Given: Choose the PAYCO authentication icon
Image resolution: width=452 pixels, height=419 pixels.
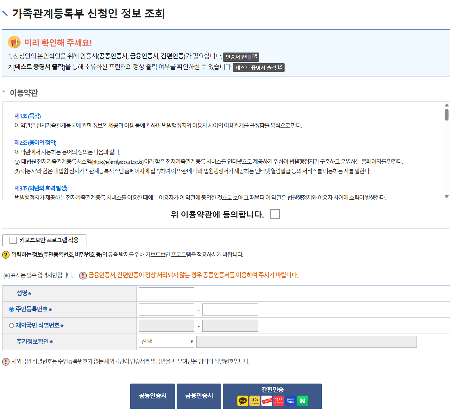Looking at the screenshot, I should point(267,401).
